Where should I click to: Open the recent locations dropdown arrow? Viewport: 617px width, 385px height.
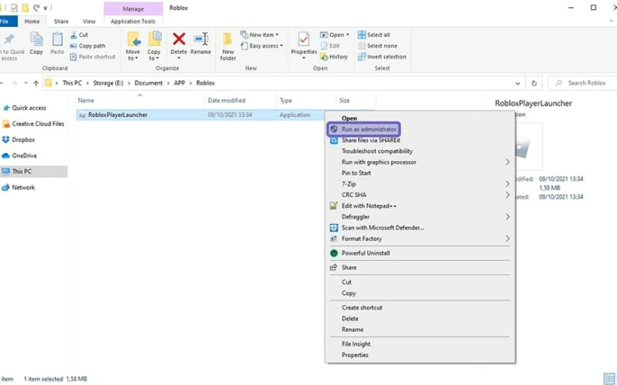click(25, 83)
